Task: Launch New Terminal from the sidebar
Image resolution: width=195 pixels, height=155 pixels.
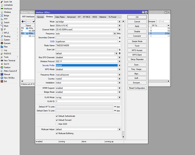Action: [9, 60]
